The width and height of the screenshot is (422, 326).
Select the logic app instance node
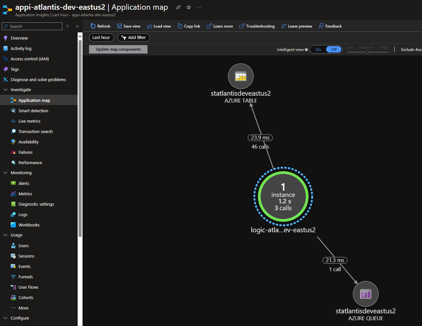pos(283,197)
